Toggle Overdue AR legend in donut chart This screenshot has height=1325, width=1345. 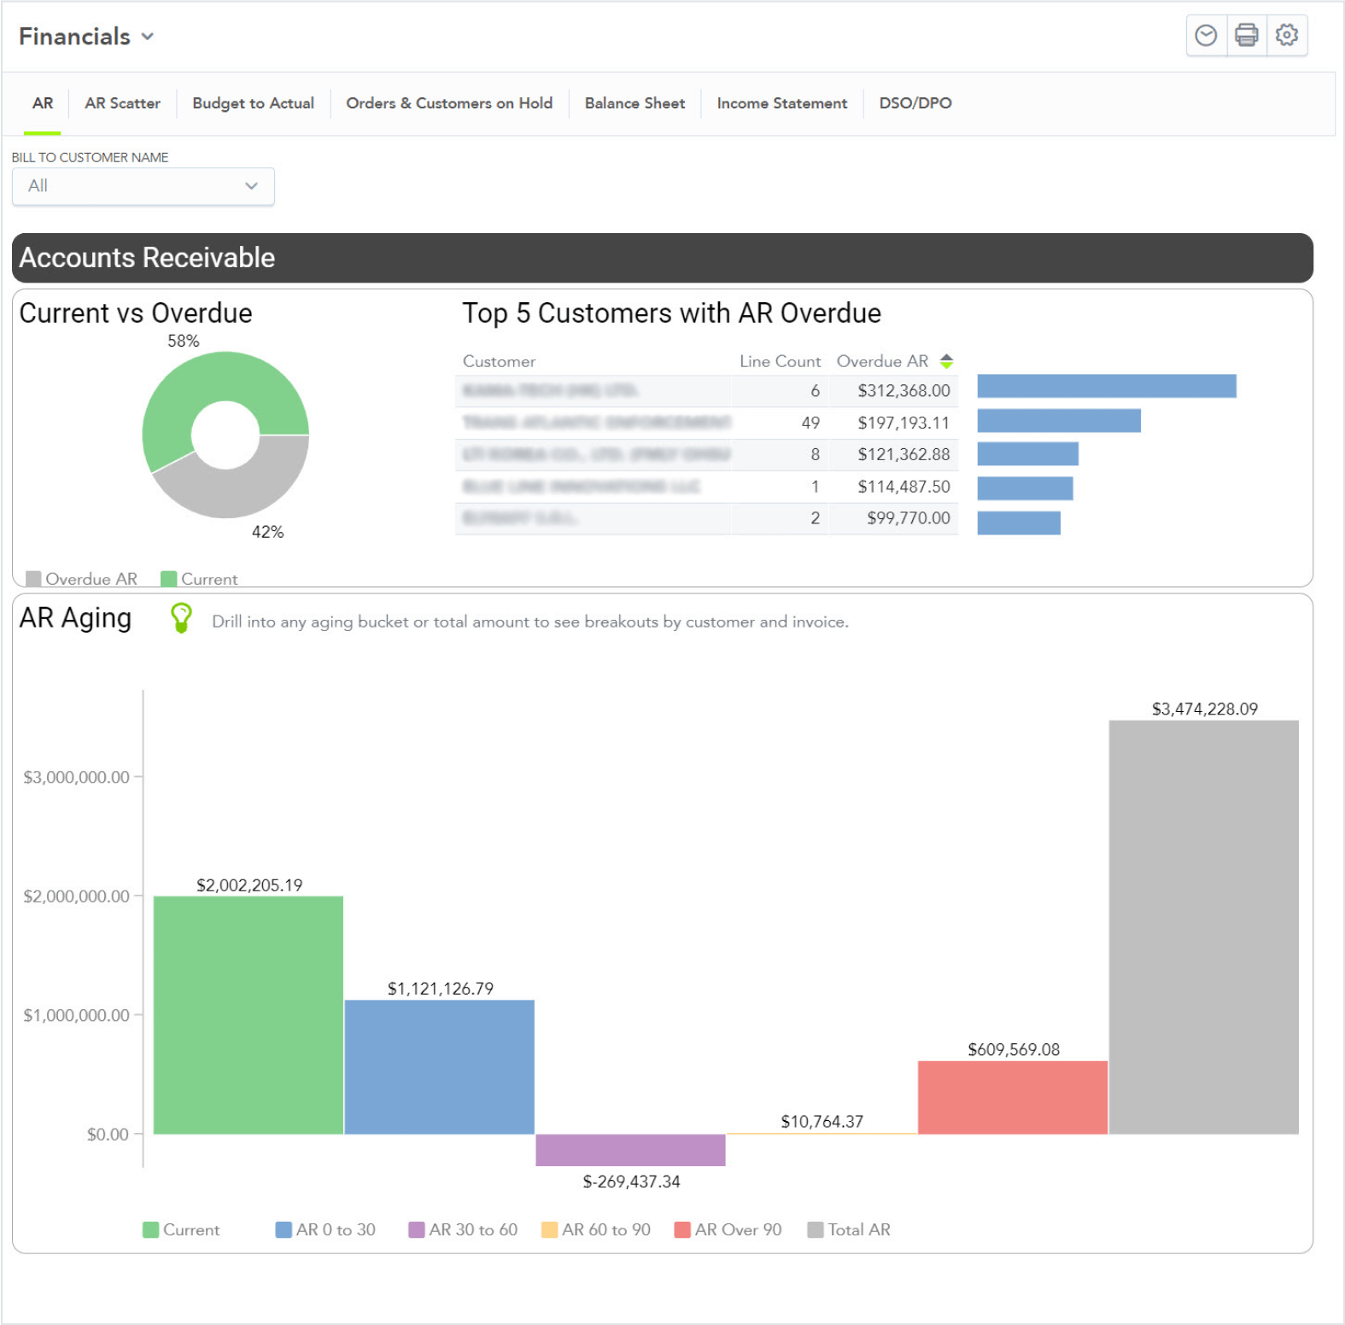[x=82, y=579]
